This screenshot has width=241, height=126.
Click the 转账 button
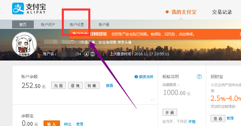(92, 85)
